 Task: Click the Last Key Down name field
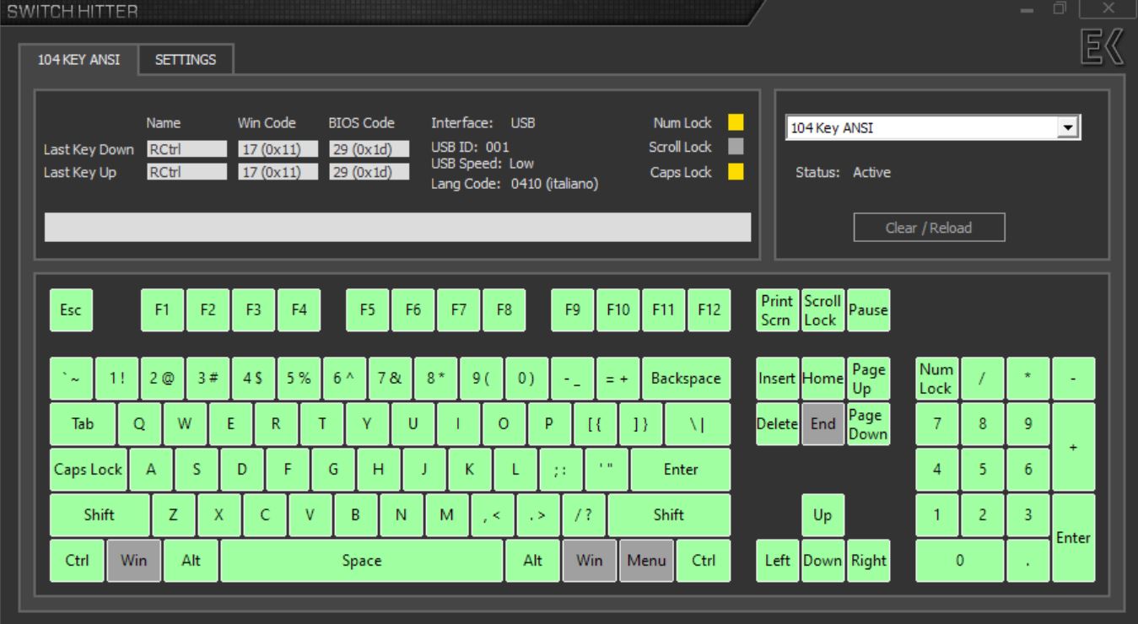(186, 149)
